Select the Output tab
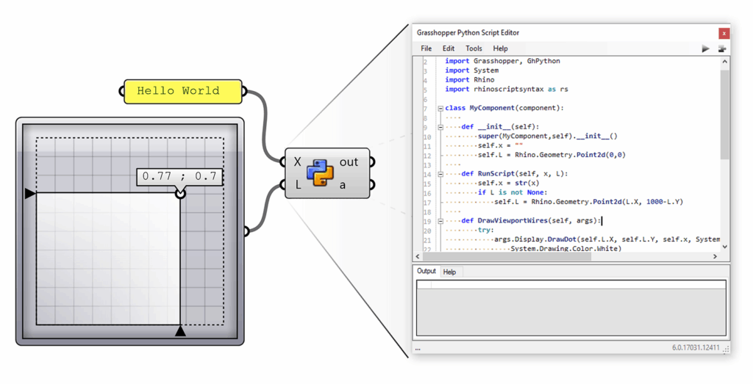This screenshot has width=753, height=384. tap(427, 271)
